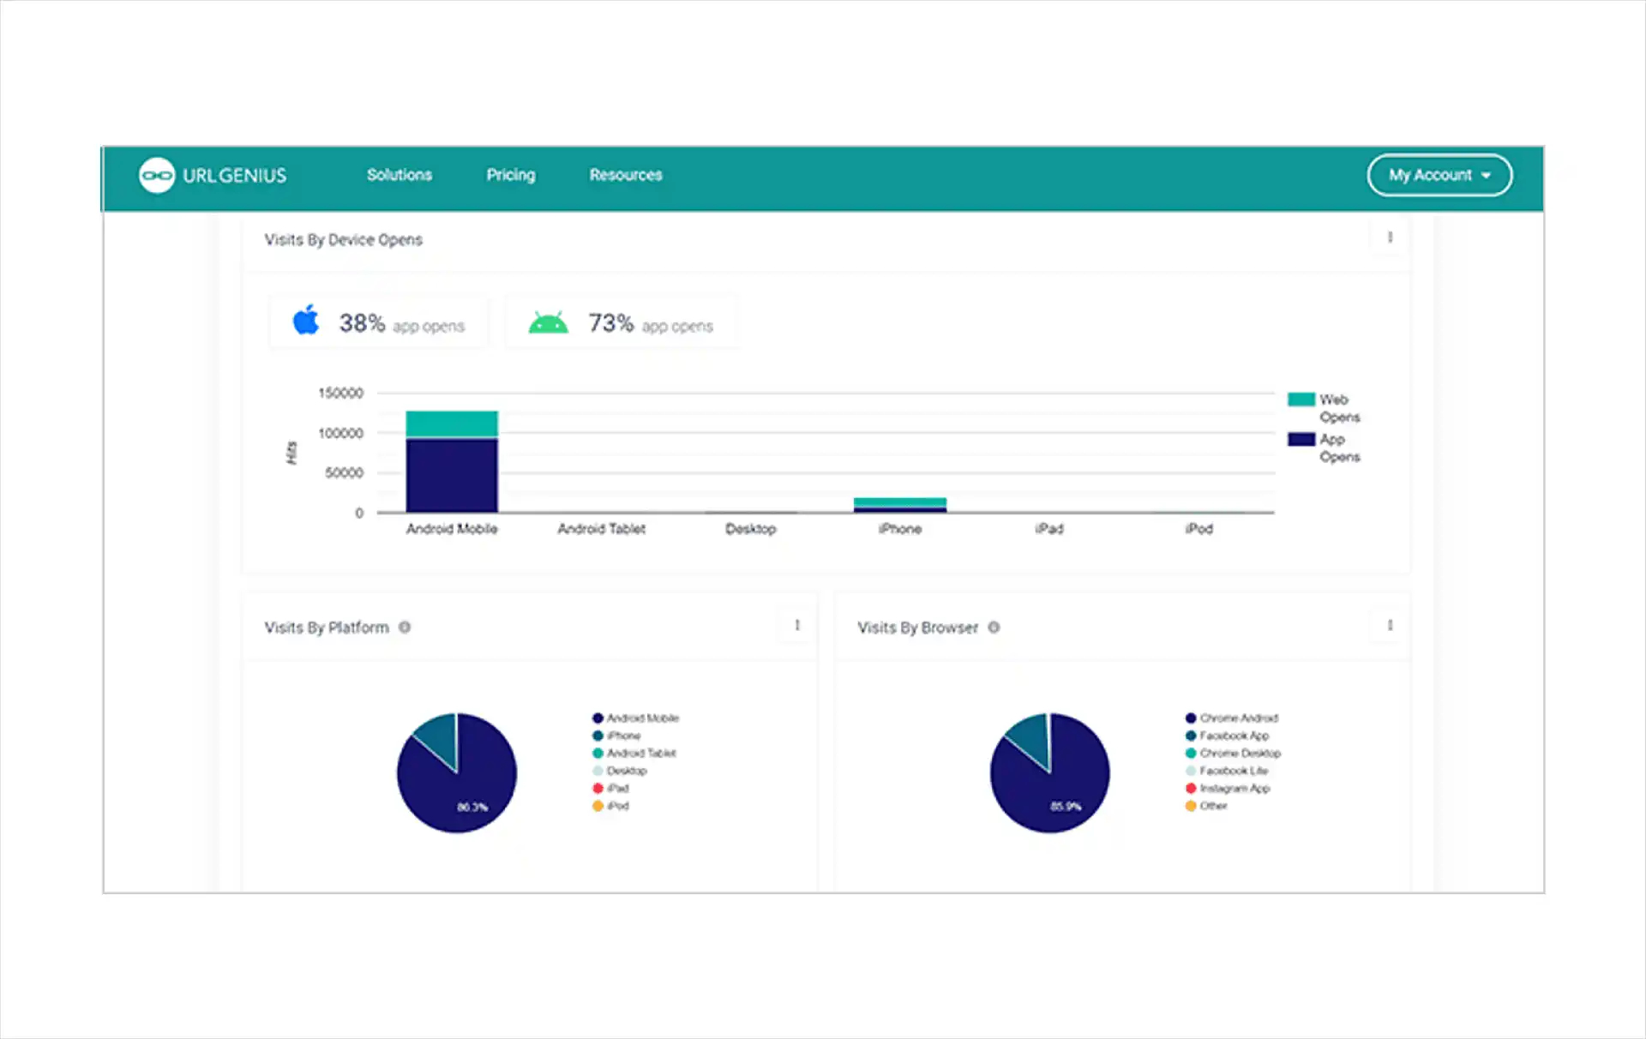
Task: Toggle the Web Opens legend entry
Action: pyautogui.click(x=1321, y=407)
